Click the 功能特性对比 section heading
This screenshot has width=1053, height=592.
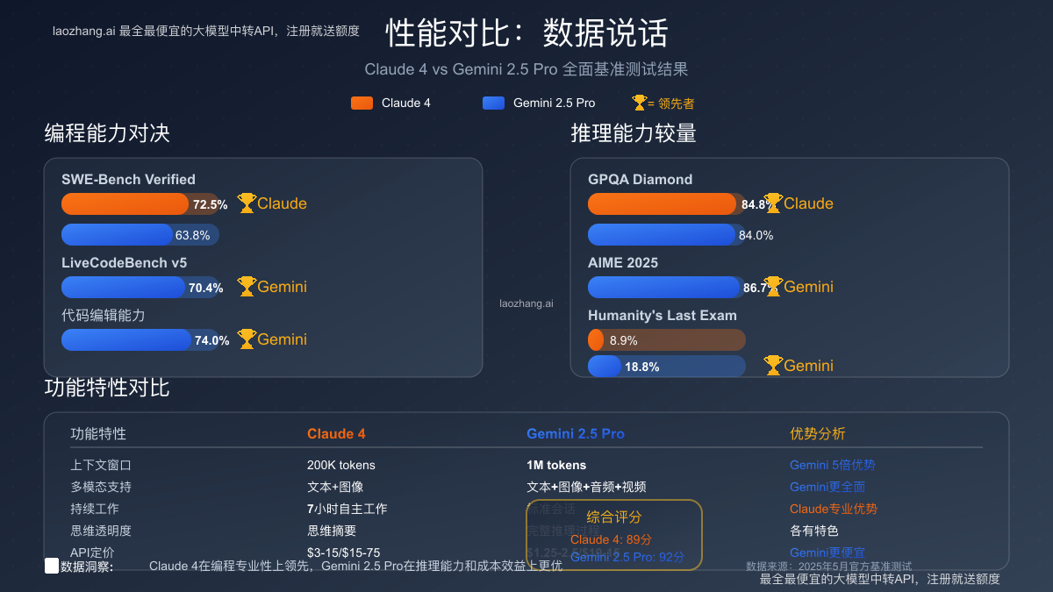click(107, 388)
